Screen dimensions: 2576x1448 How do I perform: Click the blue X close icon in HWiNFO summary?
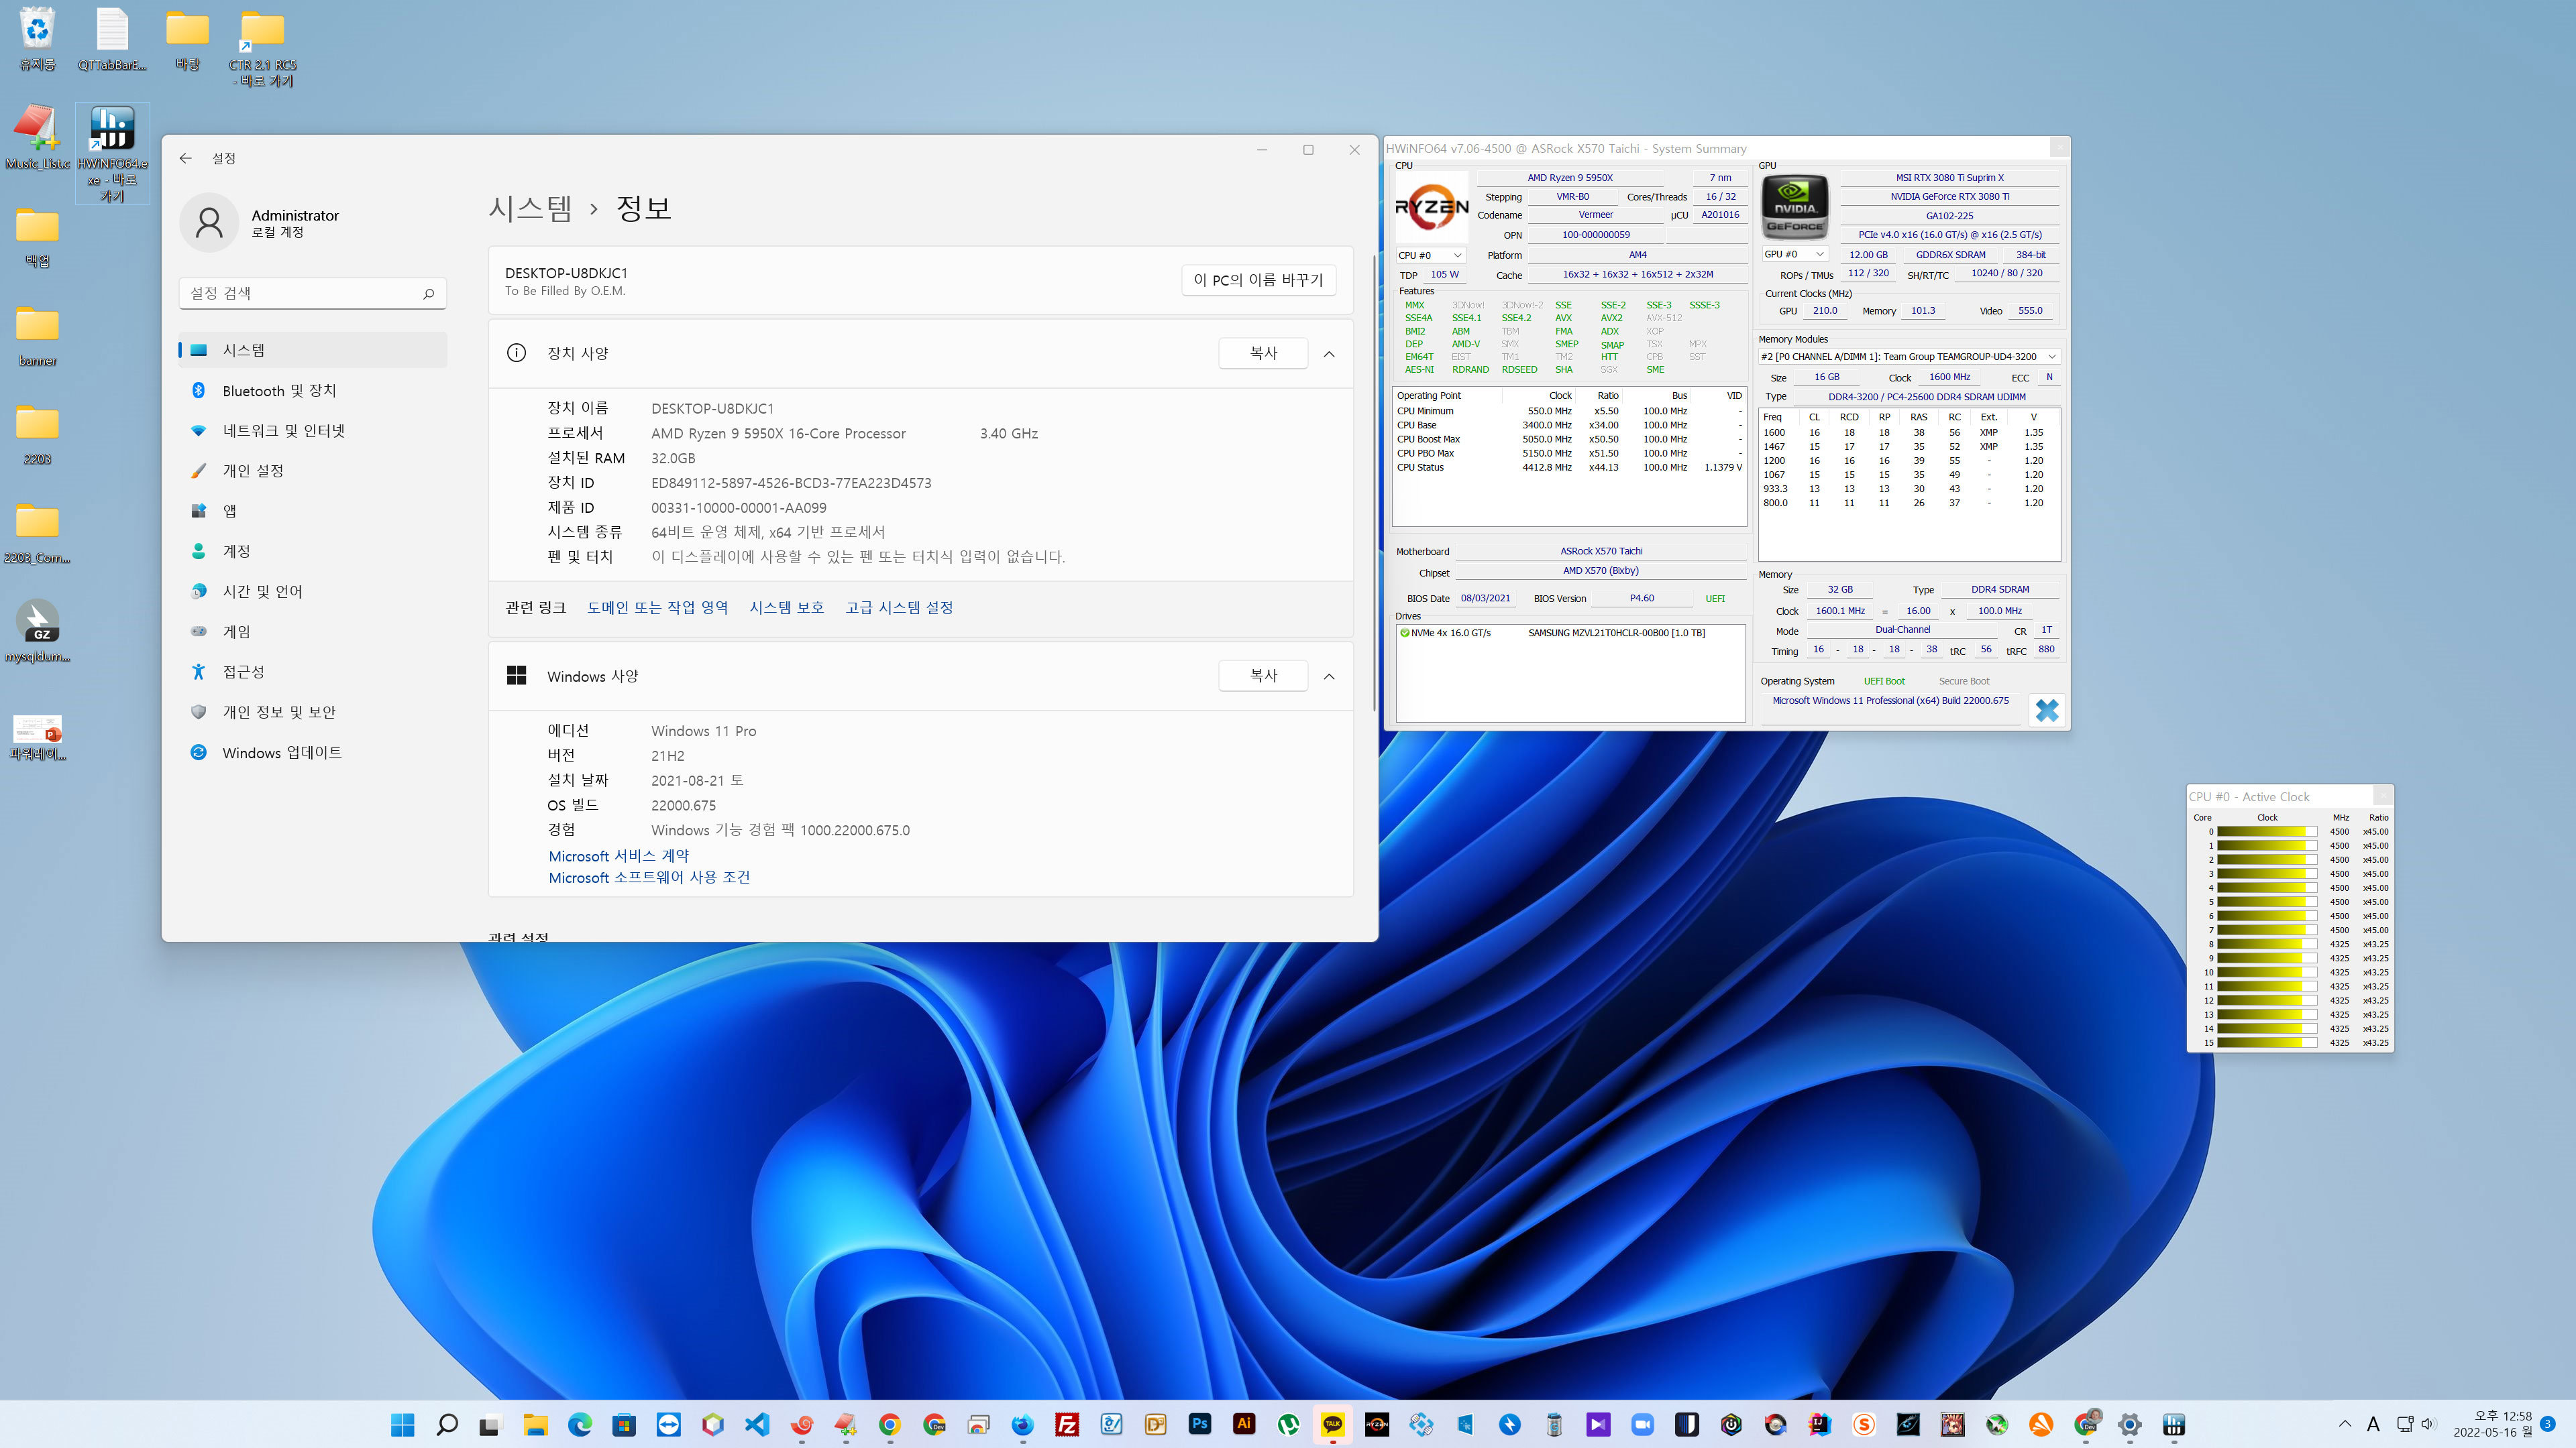2047,709
